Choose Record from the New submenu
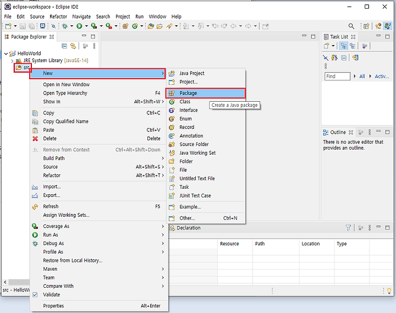 [x=205, y=127]
